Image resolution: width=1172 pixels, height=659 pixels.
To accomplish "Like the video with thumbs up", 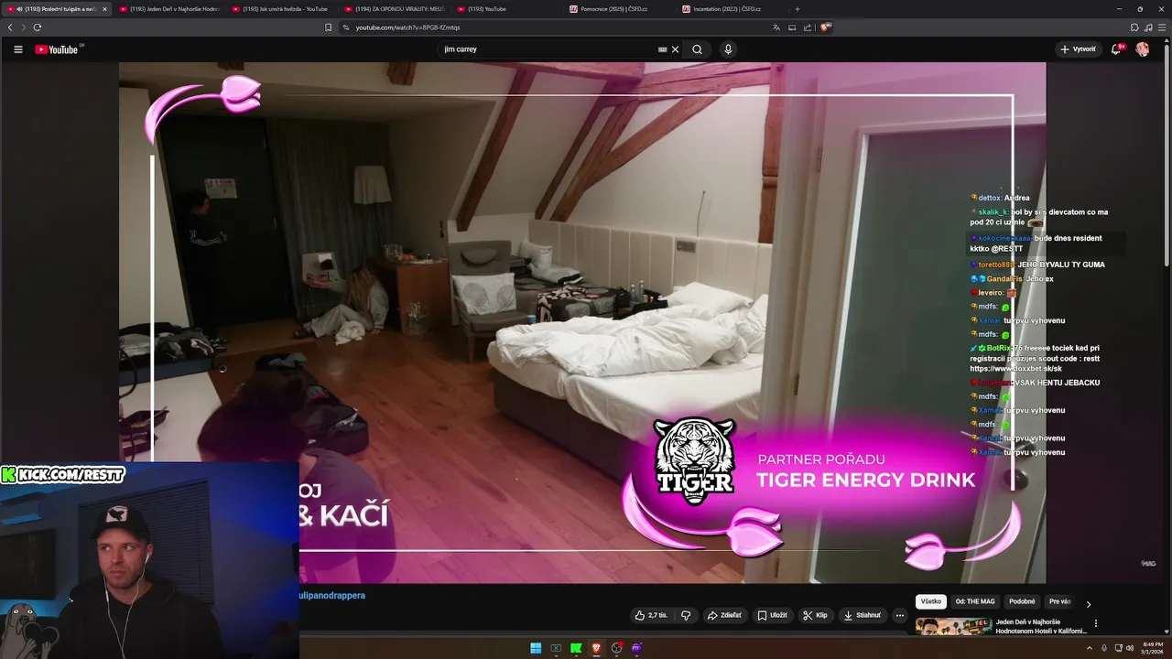I will pyautogui.click(x=651, y=615).
